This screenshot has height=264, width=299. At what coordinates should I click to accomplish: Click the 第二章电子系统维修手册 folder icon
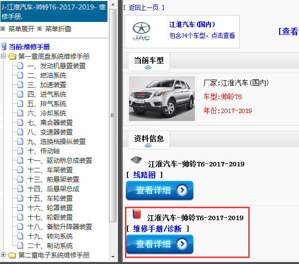tap(12, 255)
